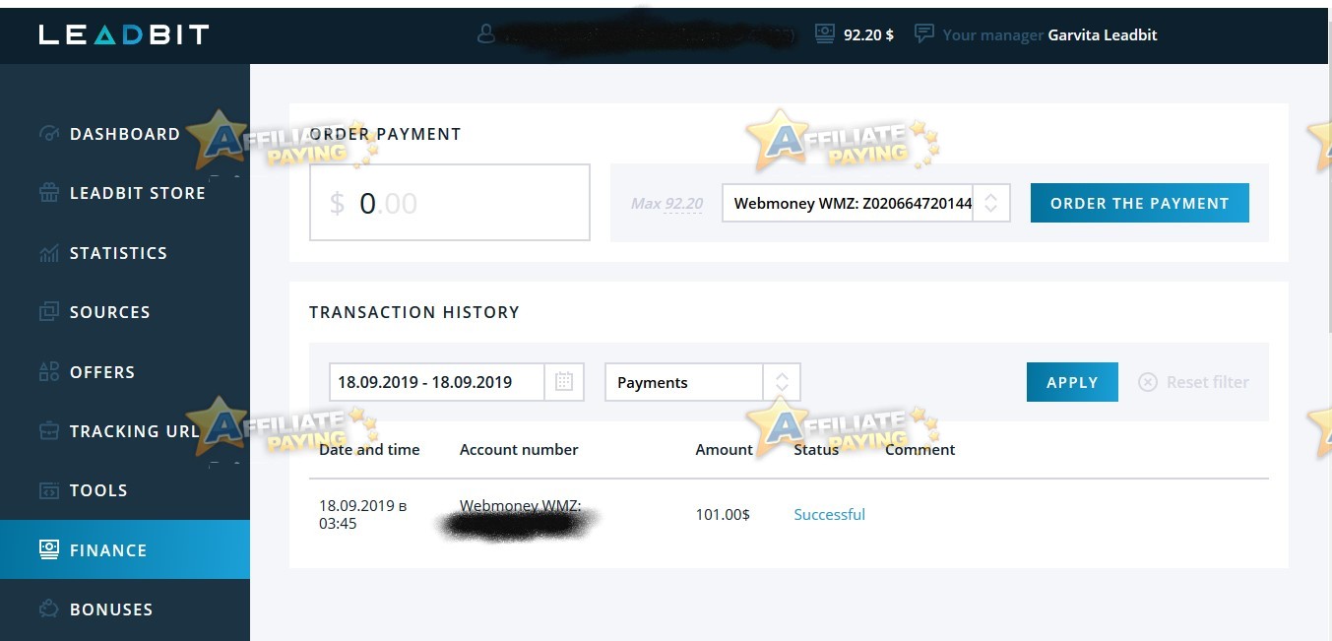The height and width of the screenshot is (641, 1332).
Task: Click the Comment column header
Action: pos(920,449)
